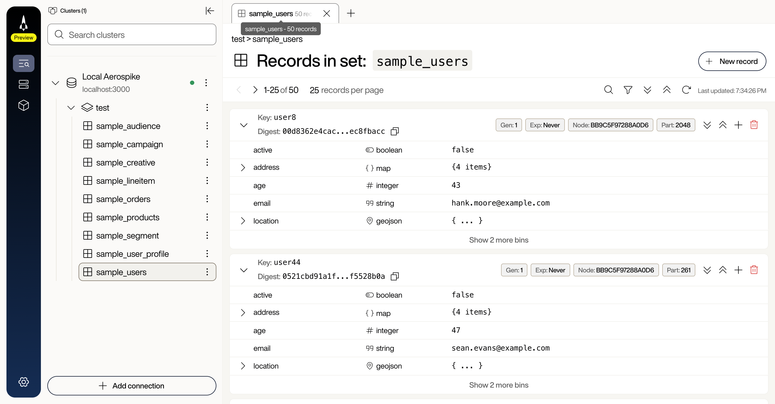Image resolution: width=775 pixels, height=404 pixels.
Task: Collapse the Local Aerospike cluster tree
Action: (x=55, y=83)
